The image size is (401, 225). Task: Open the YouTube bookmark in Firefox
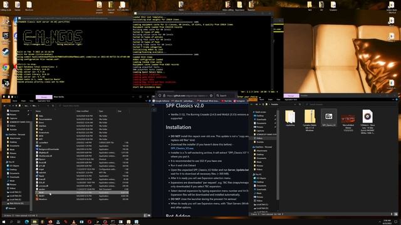click(x=226, y=101)
